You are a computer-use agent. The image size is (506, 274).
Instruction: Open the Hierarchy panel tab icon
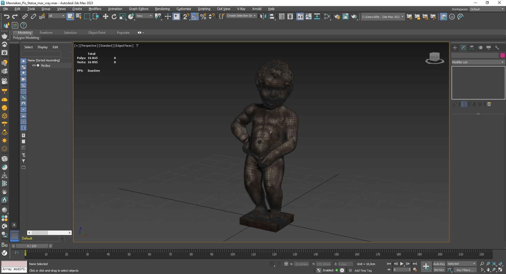472,48
